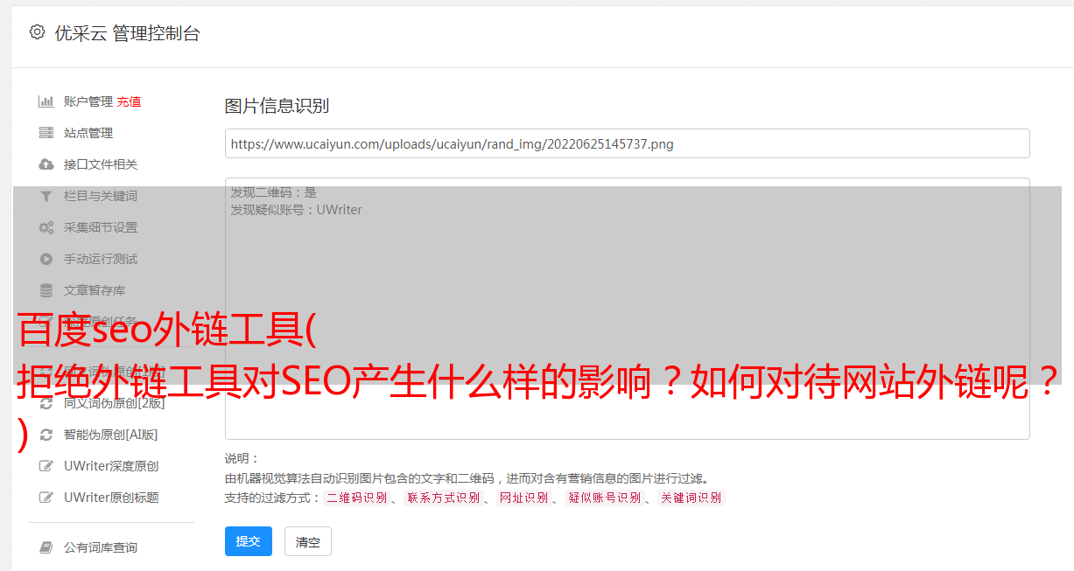Open 采集细节设置 in the sidebar
Screen dimensions: 1074x571
[x=101, y=227]
